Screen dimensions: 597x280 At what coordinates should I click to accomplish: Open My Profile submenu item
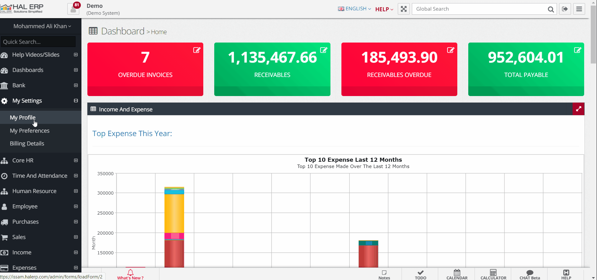click(x=41, y=117)
